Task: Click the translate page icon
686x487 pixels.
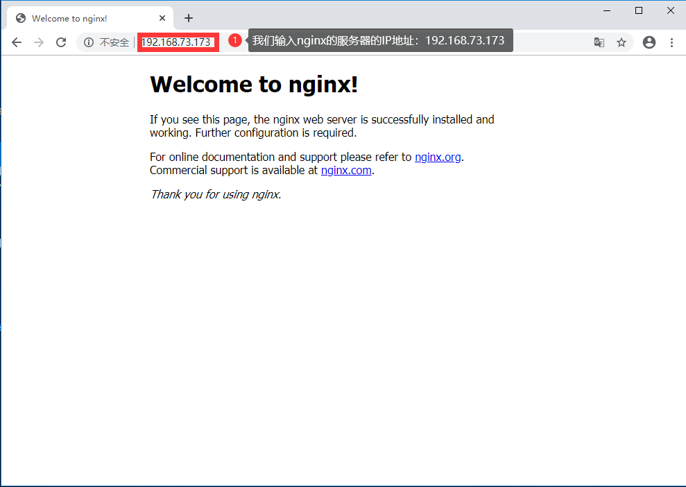Action: pos(599,42)
